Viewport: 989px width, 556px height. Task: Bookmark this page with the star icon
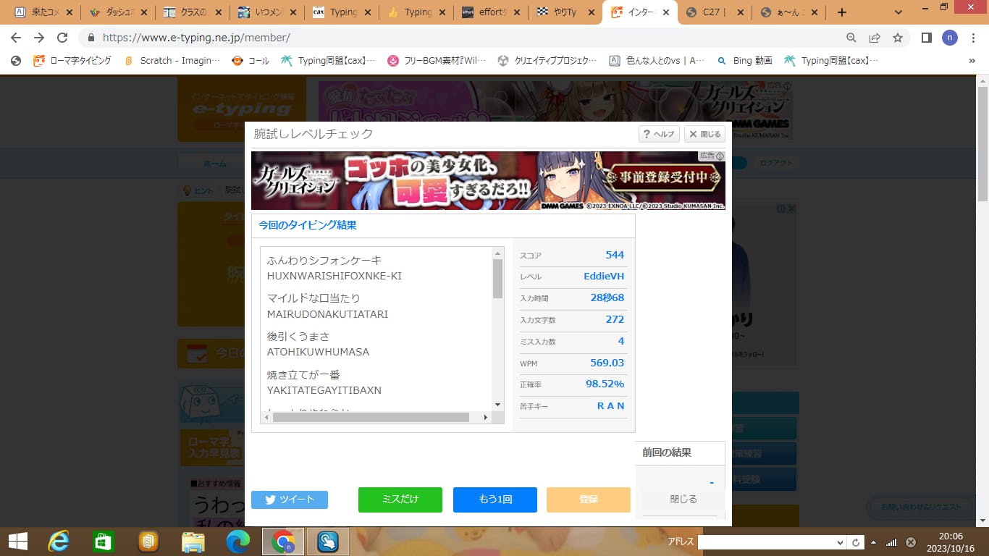898,38
